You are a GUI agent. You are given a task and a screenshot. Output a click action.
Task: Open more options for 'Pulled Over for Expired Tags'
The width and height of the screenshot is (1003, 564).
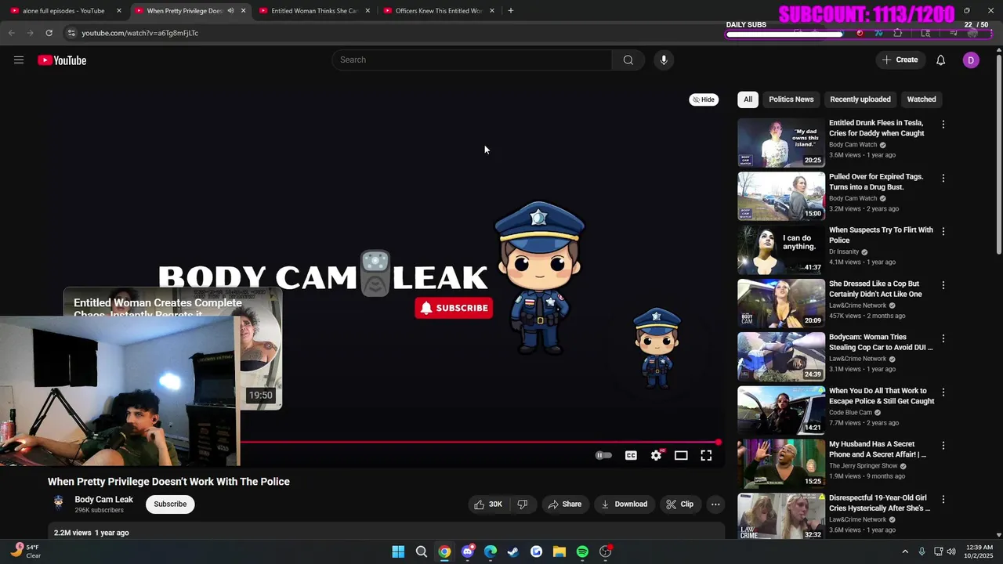(943, 178)
